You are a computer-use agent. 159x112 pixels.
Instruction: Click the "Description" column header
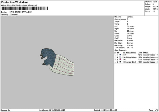(131, 53)
